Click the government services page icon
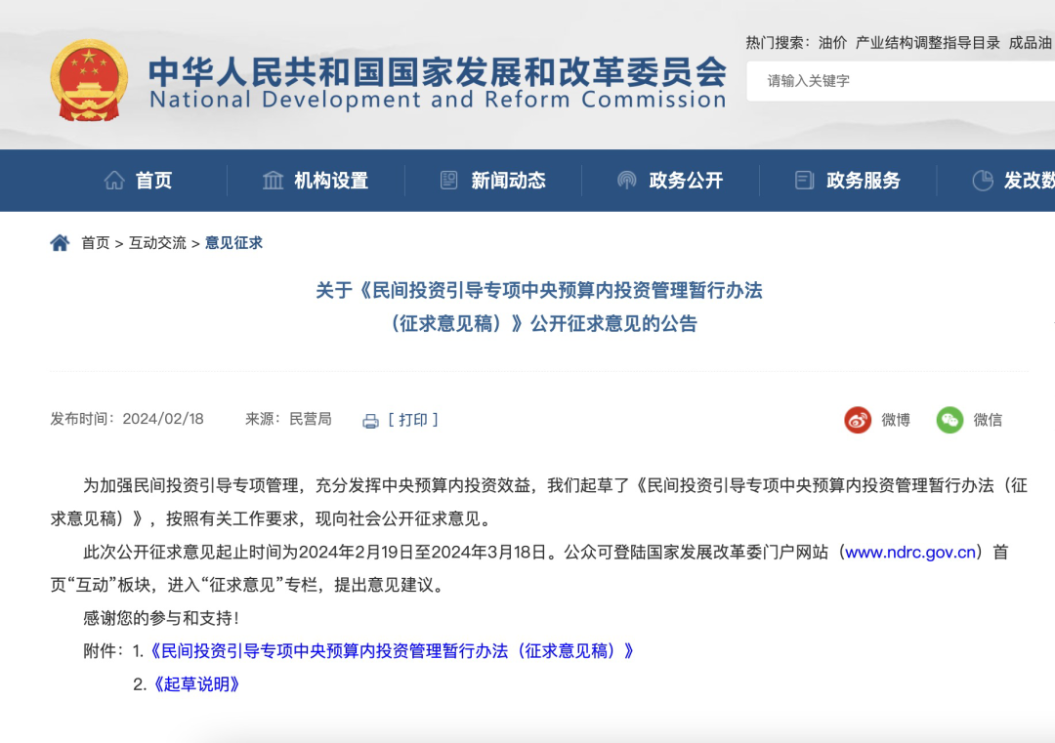This screenshot has height=743, width=1055. pyautogui.click(x=804, y=181)
